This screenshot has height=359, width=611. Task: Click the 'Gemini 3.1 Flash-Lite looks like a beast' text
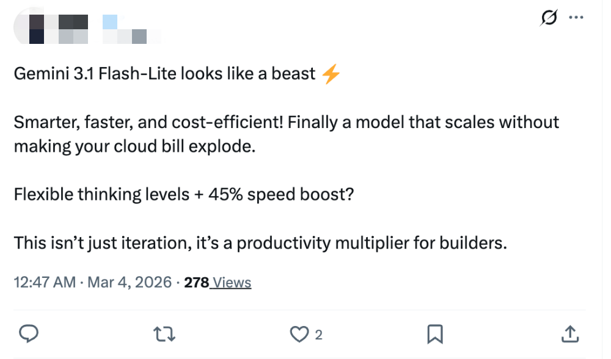[164, 74]
